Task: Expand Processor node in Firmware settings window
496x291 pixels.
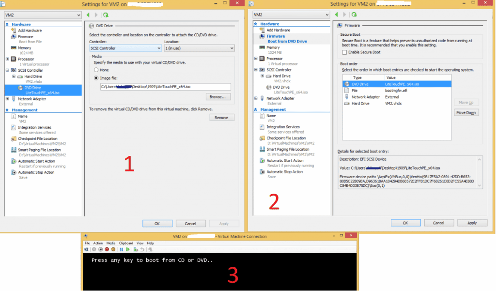Action: (256, 59)
